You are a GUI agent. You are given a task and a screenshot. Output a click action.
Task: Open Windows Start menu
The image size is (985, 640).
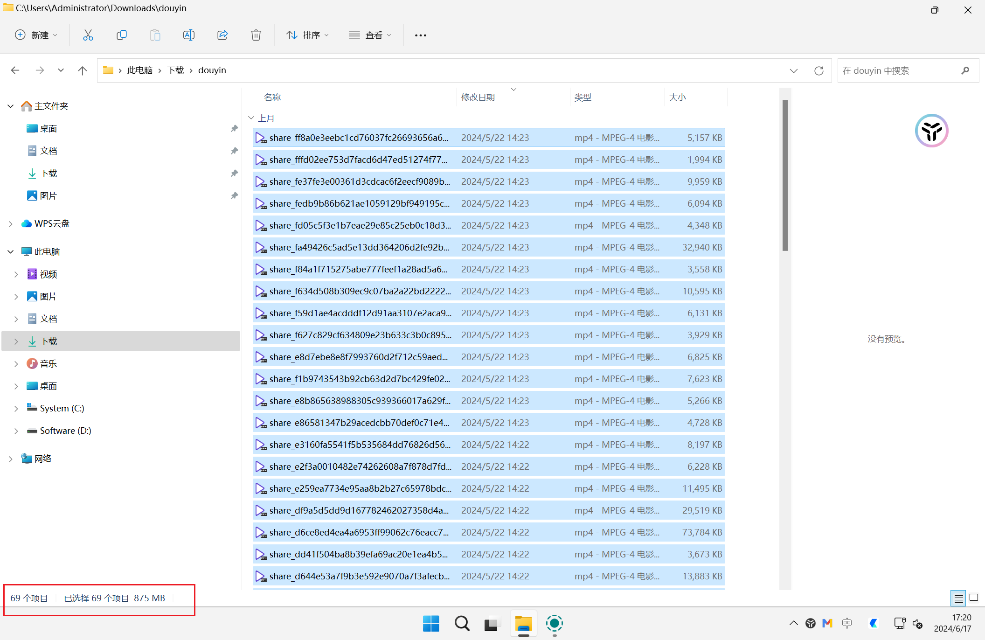pos(431,623)
